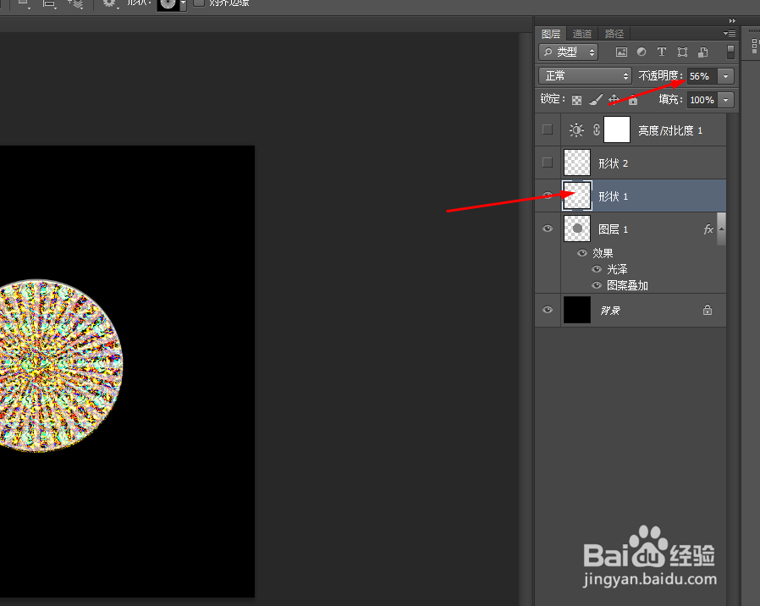Image resolution: width=760 pixels, height=606 pixels.
Task: Click the 100% fill value field
Action: point(702,100)
